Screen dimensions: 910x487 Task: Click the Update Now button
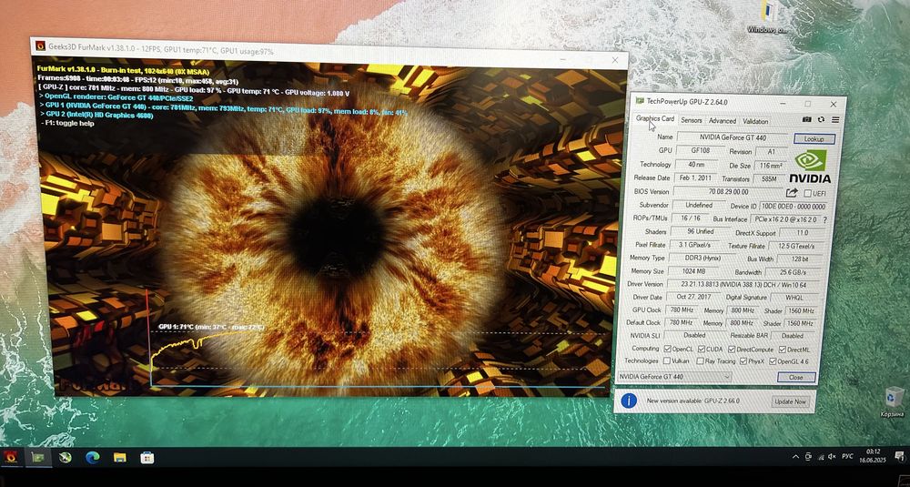tap(790, 401)
